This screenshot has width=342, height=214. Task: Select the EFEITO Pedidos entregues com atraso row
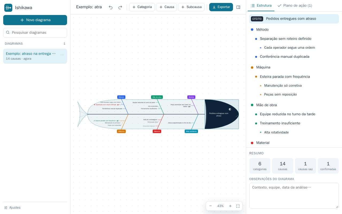294,19
